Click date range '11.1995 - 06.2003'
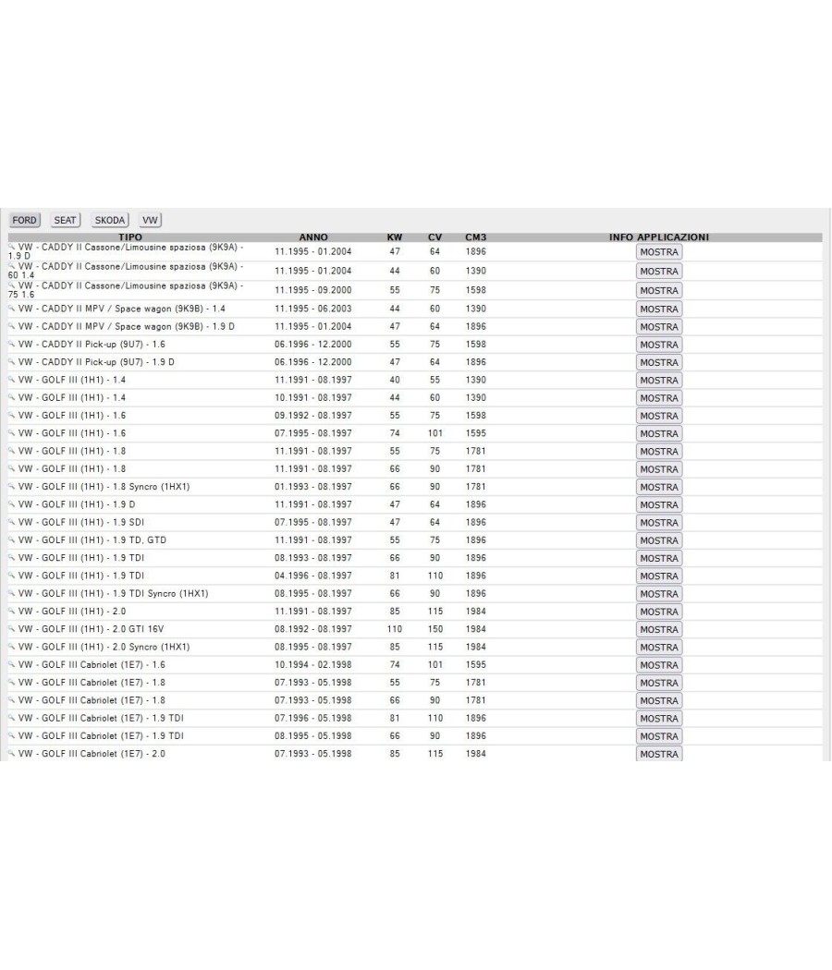This screenshot has width=832, height=970. (313, 309)
